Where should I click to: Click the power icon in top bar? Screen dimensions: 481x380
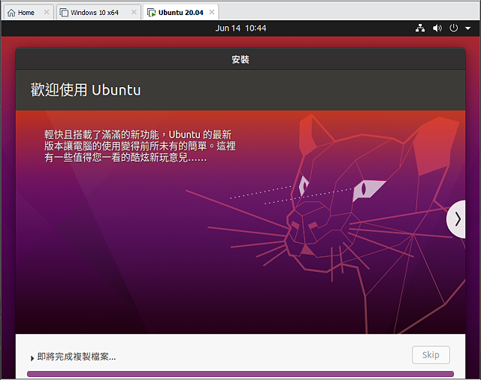tap(453, 28)
